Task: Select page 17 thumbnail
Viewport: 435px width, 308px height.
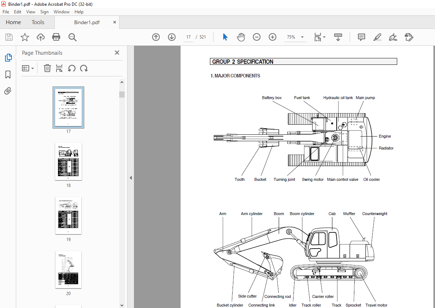Action: [68, 107]
